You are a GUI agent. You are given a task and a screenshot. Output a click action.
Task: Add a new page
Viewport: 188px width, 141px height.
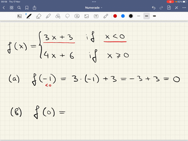pos(169,7)
